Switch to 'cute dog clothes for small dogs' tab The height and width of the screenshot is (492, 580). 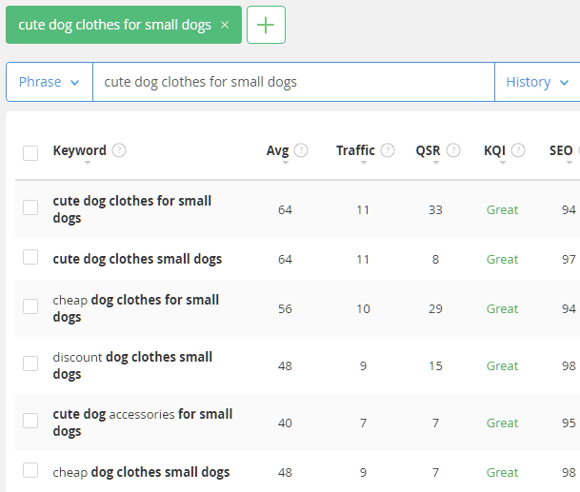[114, 25]
